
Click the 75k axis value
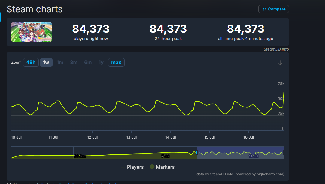point(281,84)
